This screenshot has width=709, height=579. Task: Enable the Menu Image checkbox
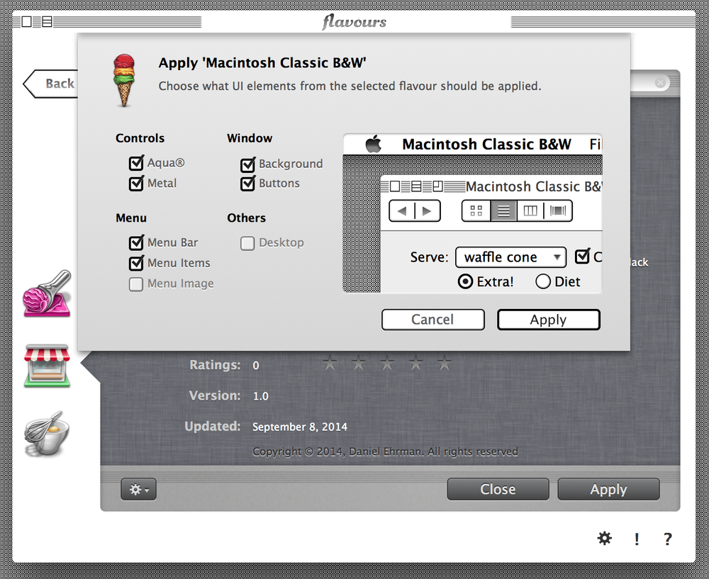136,284
